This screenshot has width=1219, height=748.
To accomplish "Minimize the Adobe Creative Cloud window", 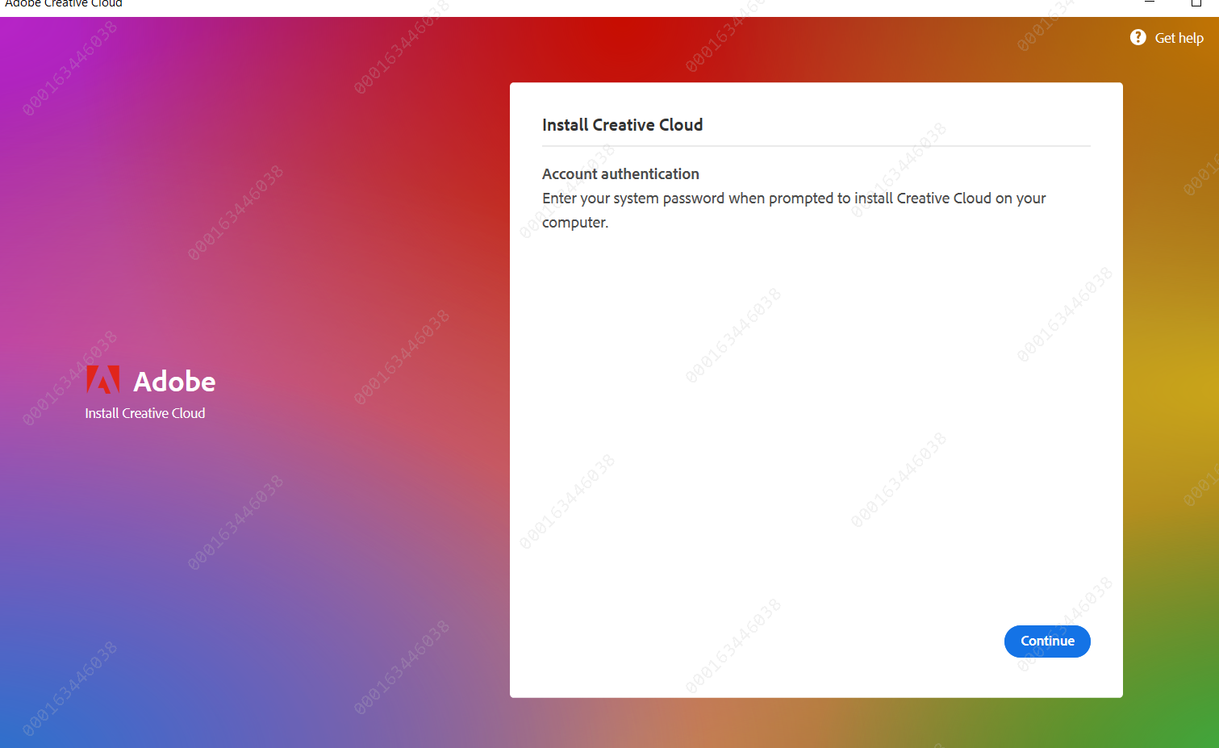I will (1149, 3).
